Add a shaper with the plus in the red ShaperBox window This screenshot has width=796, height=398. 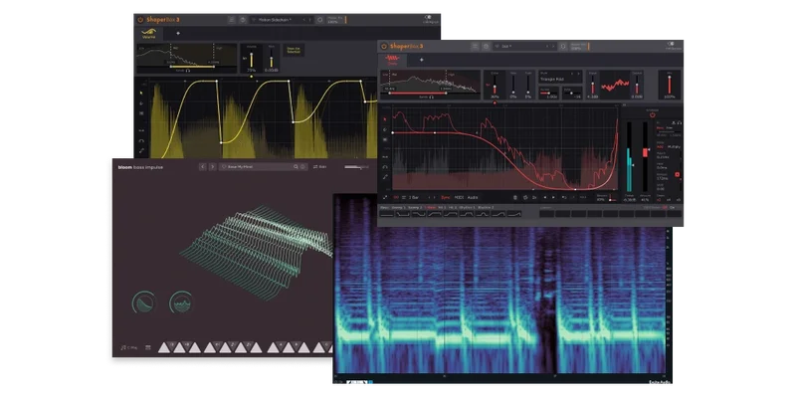(x=421, y=60)
